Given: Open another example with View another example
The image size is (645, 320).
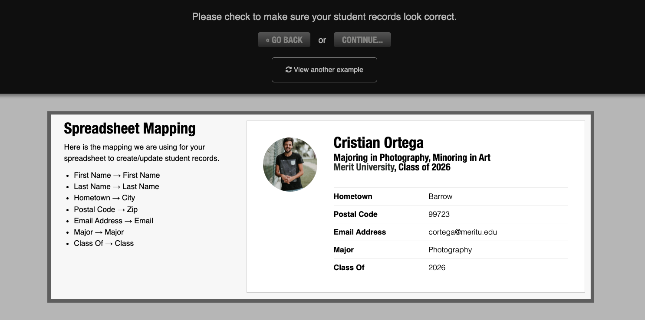Looking at the screenshot, I should (x=324, y=69).
